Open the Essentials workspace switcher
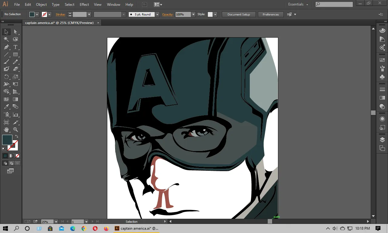 (x=298, y=5)
